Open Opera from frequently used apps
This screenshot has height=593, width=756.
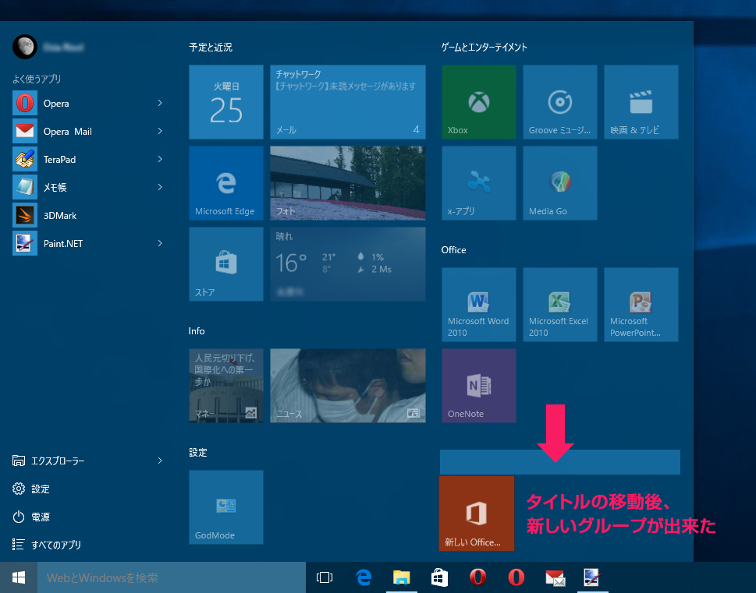point(87,103)
